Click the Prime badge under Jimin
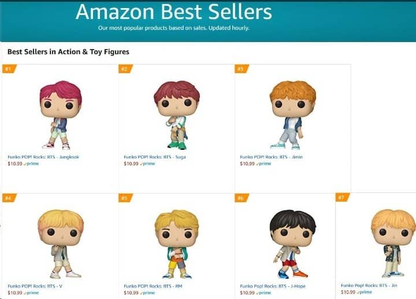This screenshot has width=416, height=299. coord(263,164)
